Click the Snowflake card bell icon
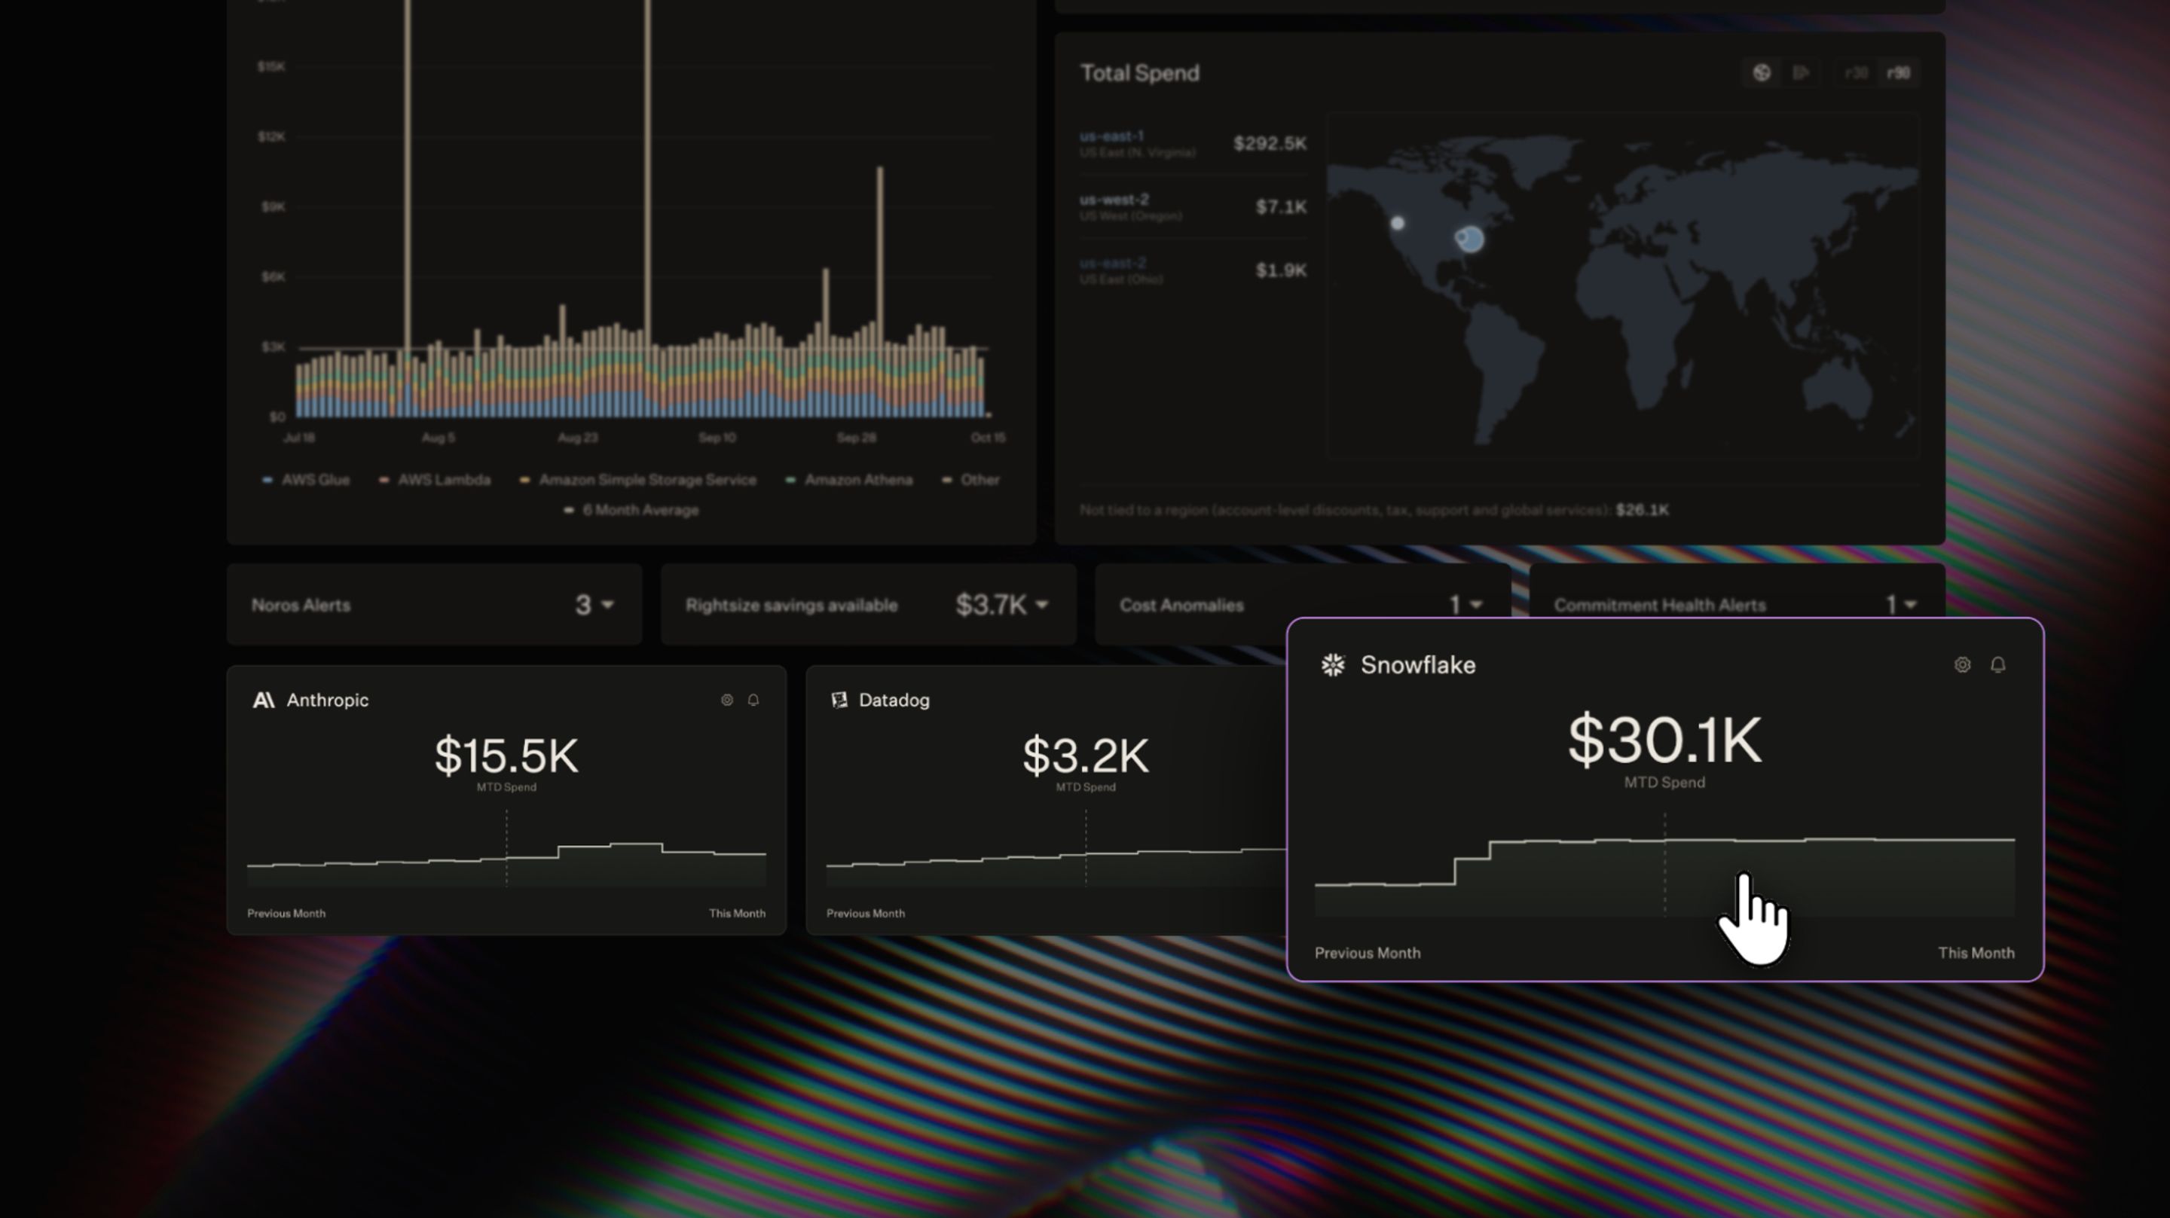Image resolution: width=2170 pixels, height=1218 pixels. click(x=1997, y=664)
